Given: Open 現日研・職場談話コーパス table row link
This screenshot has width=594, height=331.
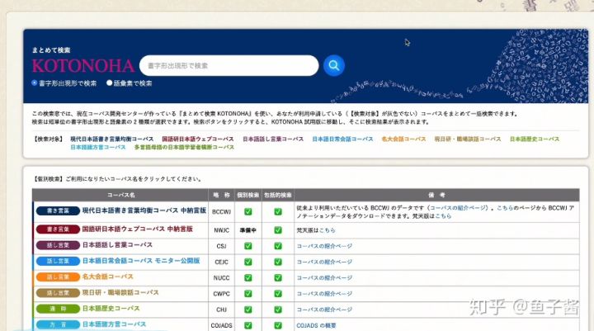Looking at the screenshot, I should 120,293.
